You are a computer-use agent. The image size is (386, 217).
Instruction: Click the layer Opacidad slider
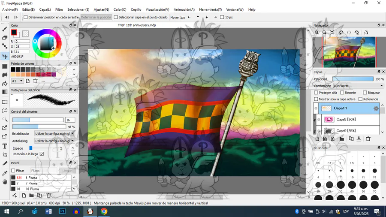353,79
